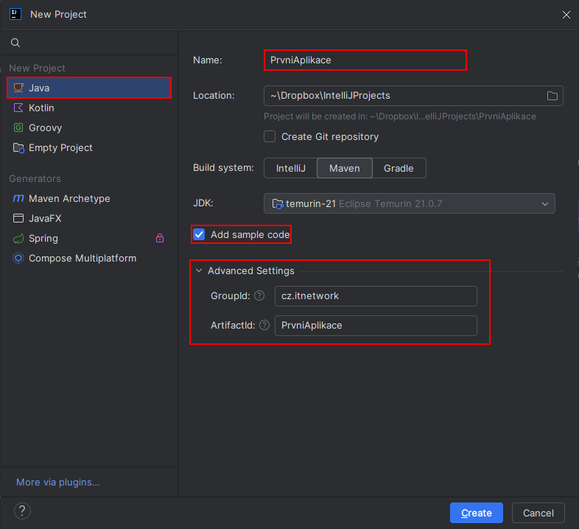Click the JavaFX window icon
This screenshot has height=529, width=579.
pos(18,218)
